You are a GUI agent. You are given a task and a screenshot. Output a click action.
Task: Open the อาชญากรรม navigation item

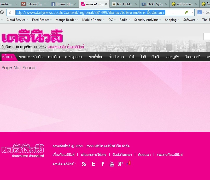point(74,57)
